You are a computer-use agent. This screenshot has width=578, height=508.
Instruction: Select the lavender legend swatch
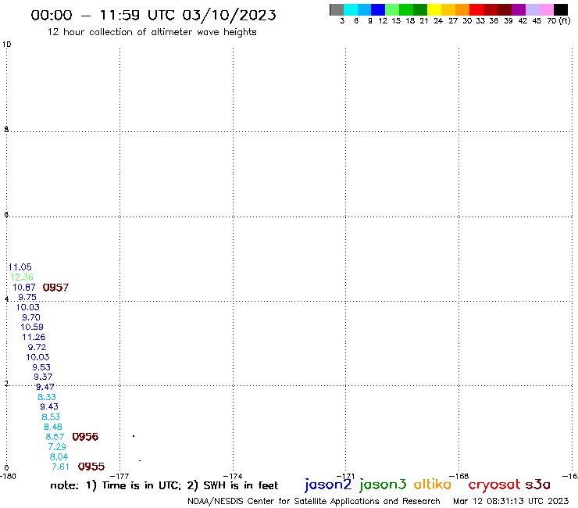532,9
